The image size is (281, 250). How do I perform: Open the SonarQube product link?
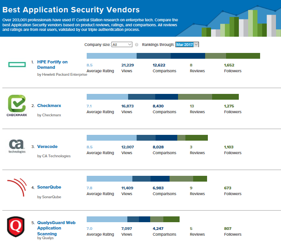click(49, 187)
